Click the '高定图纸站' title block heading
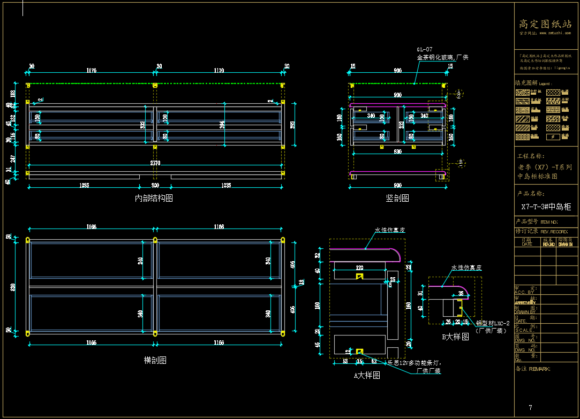 (x=545, y=25)
